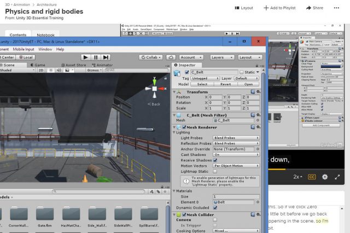The width and height of the screenshot is (350, 233).
Task: Collapse the Transform component
Action: point(174,92)
